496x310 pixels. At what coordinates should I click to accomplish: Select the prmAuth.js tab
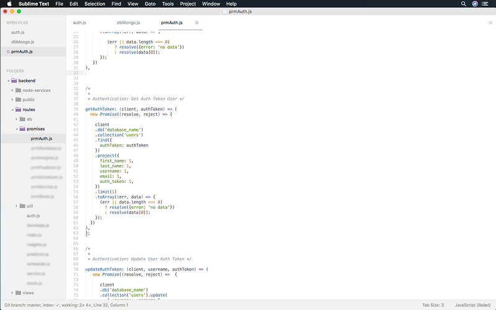coord(172,23)
